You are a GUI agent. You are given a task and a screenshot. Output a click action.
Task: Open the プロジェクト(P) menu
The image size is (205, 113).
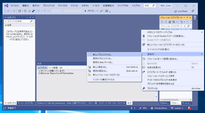pos(49,6)
